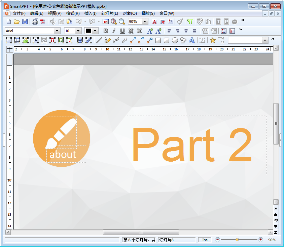
Task: Align text left
Action: [169, 31]
